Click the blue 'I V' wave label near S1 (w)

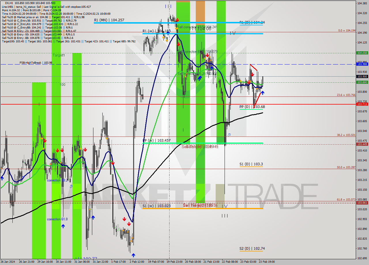tap(225, 206)
